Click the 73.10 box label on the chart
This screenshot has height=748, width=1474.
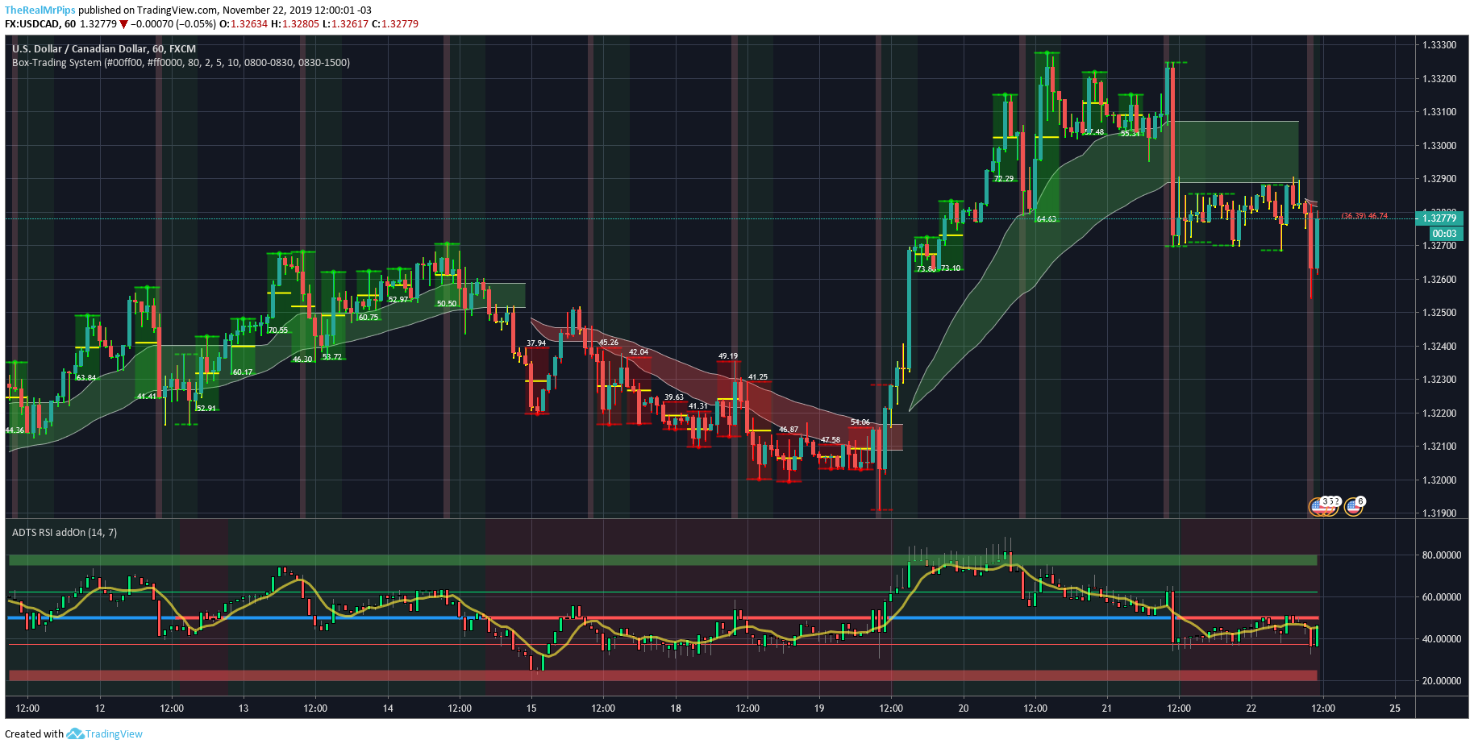click(951, 268)
